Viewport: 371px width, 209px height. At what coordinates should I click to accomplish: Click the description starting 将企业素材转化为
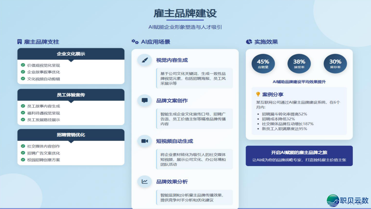[x=194, y=159]
